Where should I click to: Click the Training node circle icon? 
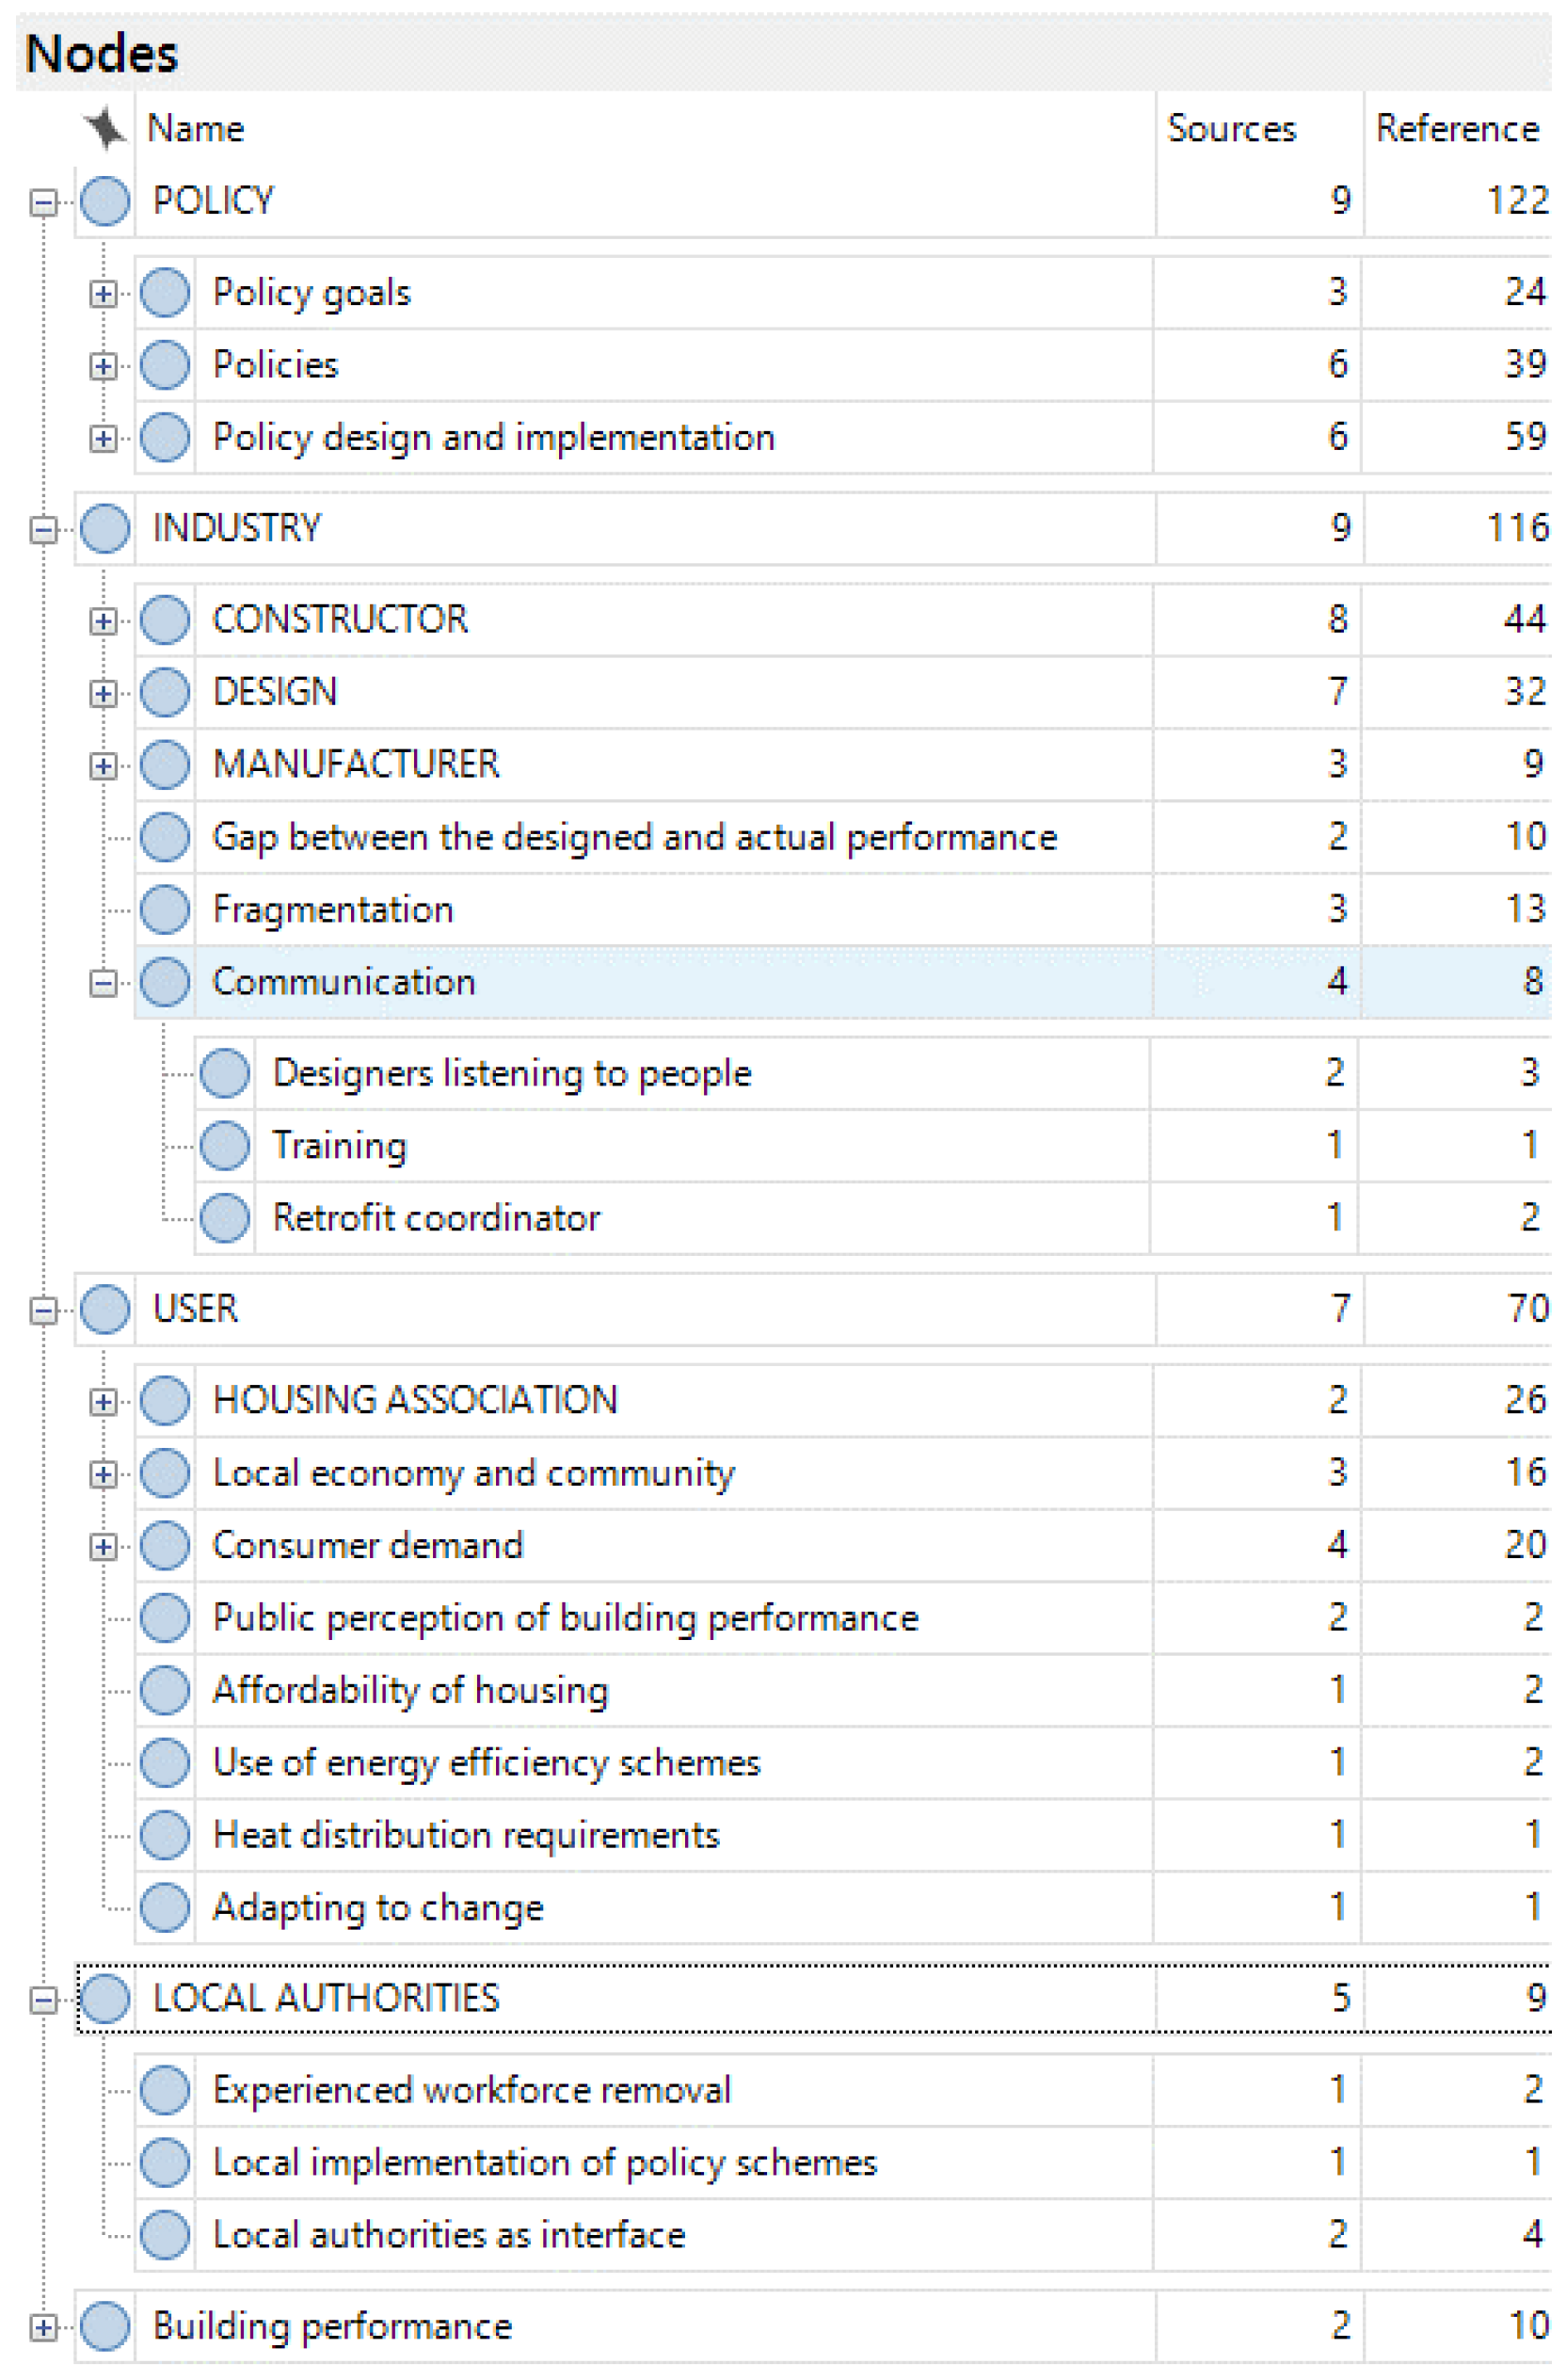point(225,1145)
